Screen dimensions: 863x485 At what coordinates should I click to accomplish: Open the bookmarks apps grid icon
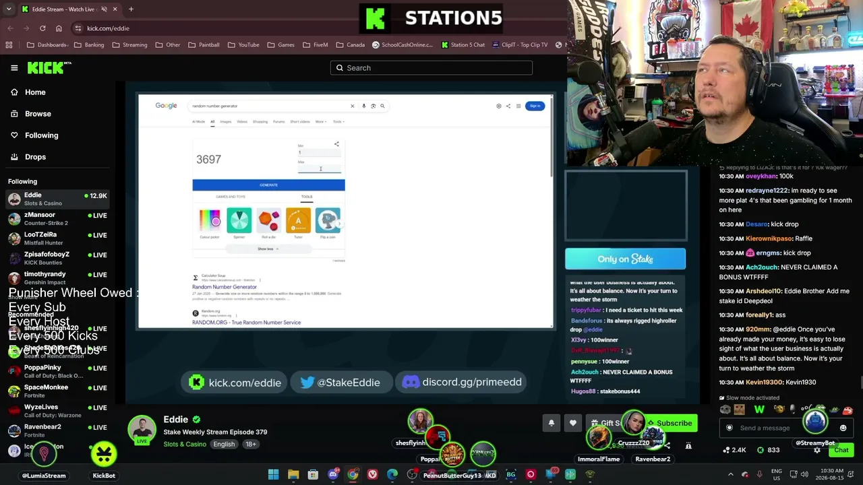pos(9,45)
